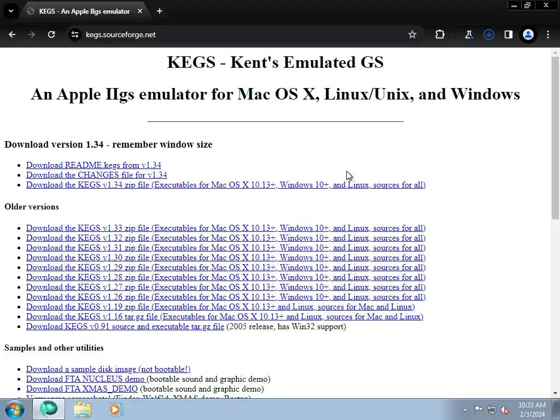
Task: Open the taskbar clock showing 10:33 AM
Action: pyautogui.click(x=532, y=410)
